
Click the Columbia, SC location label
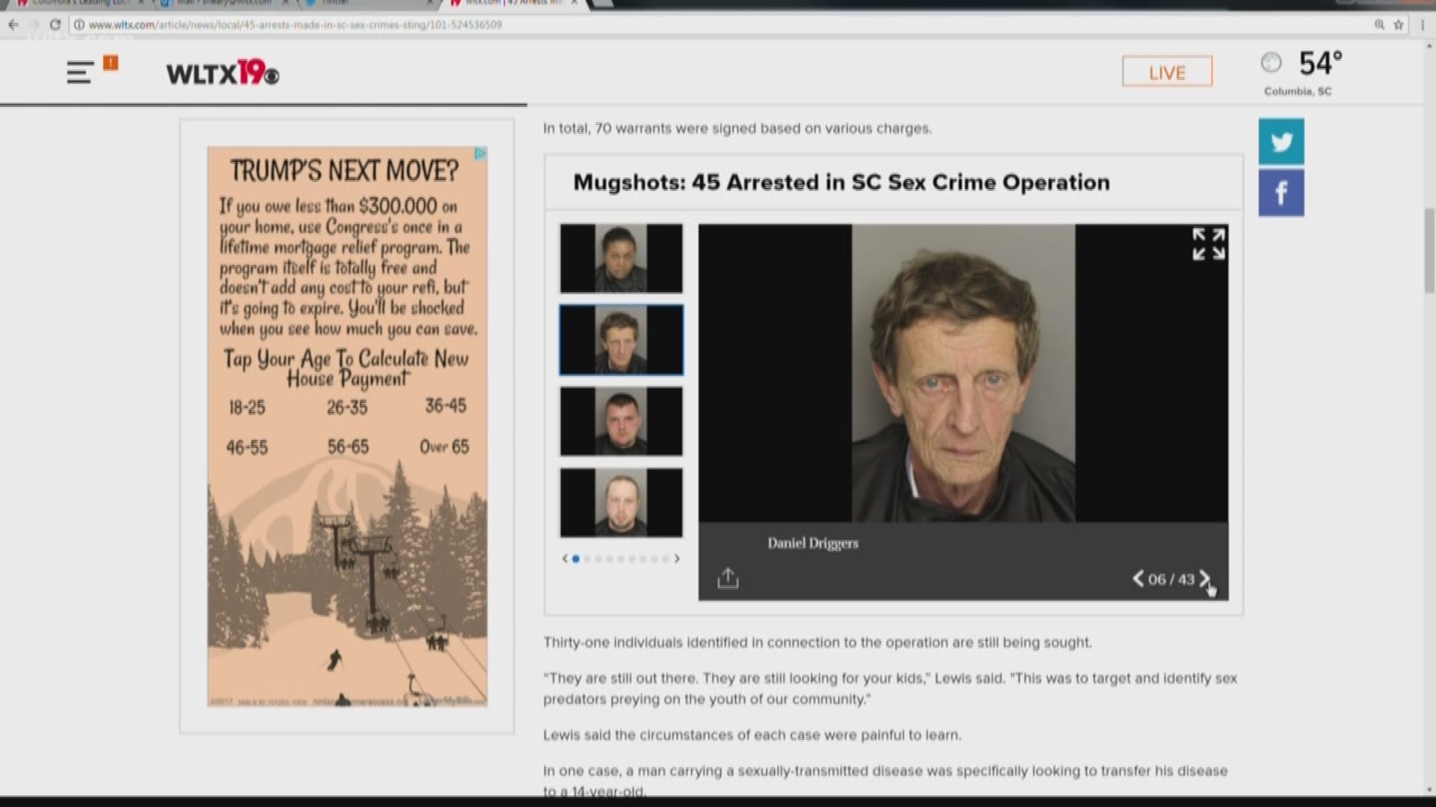(x=1298, y=91)
